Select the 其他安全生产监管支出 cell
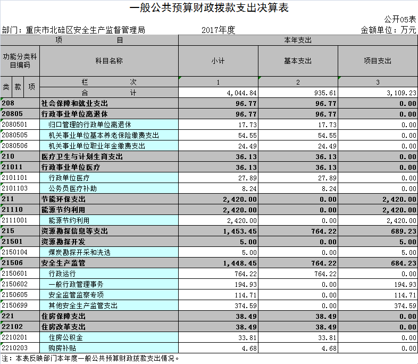Image resolution: width=418 pixels, height=364 pixels. pos(109,305)
